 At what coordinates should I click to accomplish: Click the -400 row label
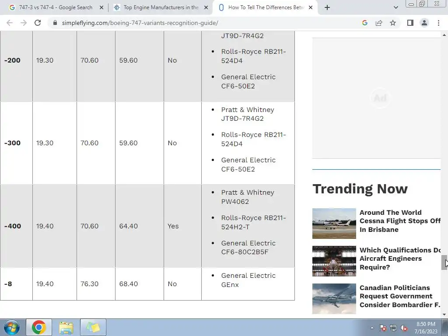(x=12, y=226)
